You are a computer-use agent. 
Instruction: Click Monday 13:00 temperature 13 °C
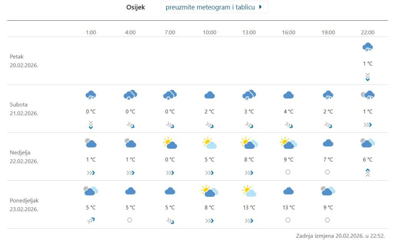tap(249, 208)
